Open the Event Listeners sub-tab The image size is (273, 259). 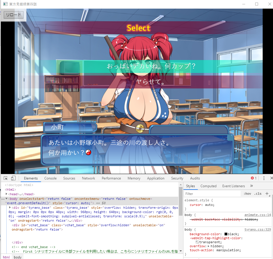(233, 186)
